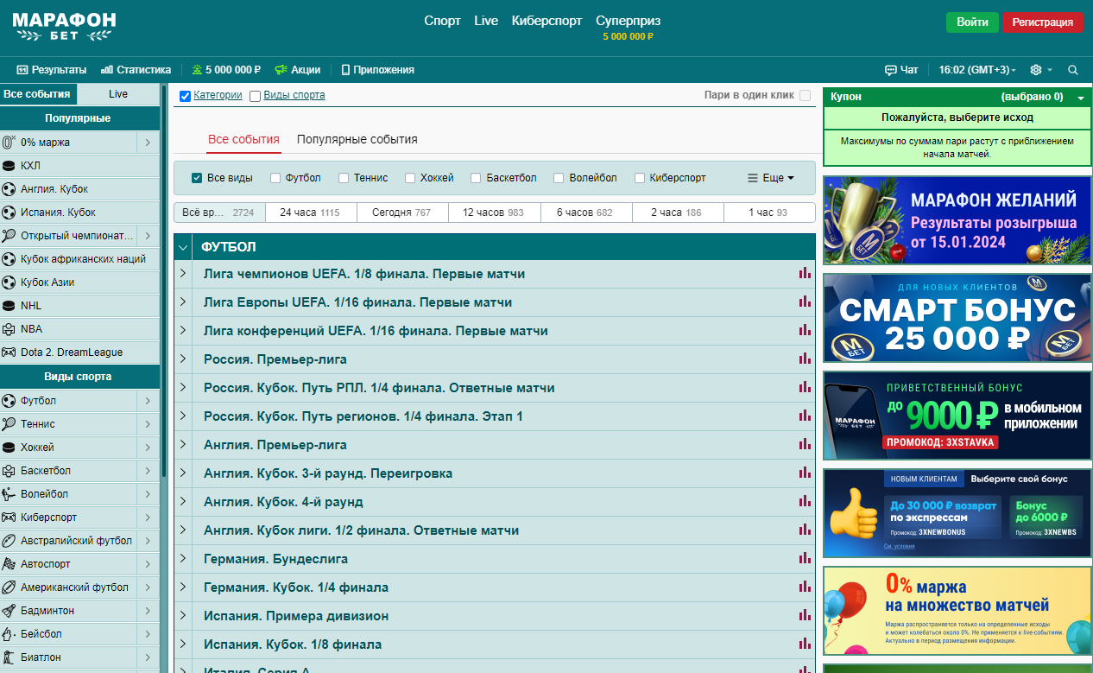Screen dimensions: 1093x673
Task: Check the Теннис filter checkbox
Action: coord(344,178)
